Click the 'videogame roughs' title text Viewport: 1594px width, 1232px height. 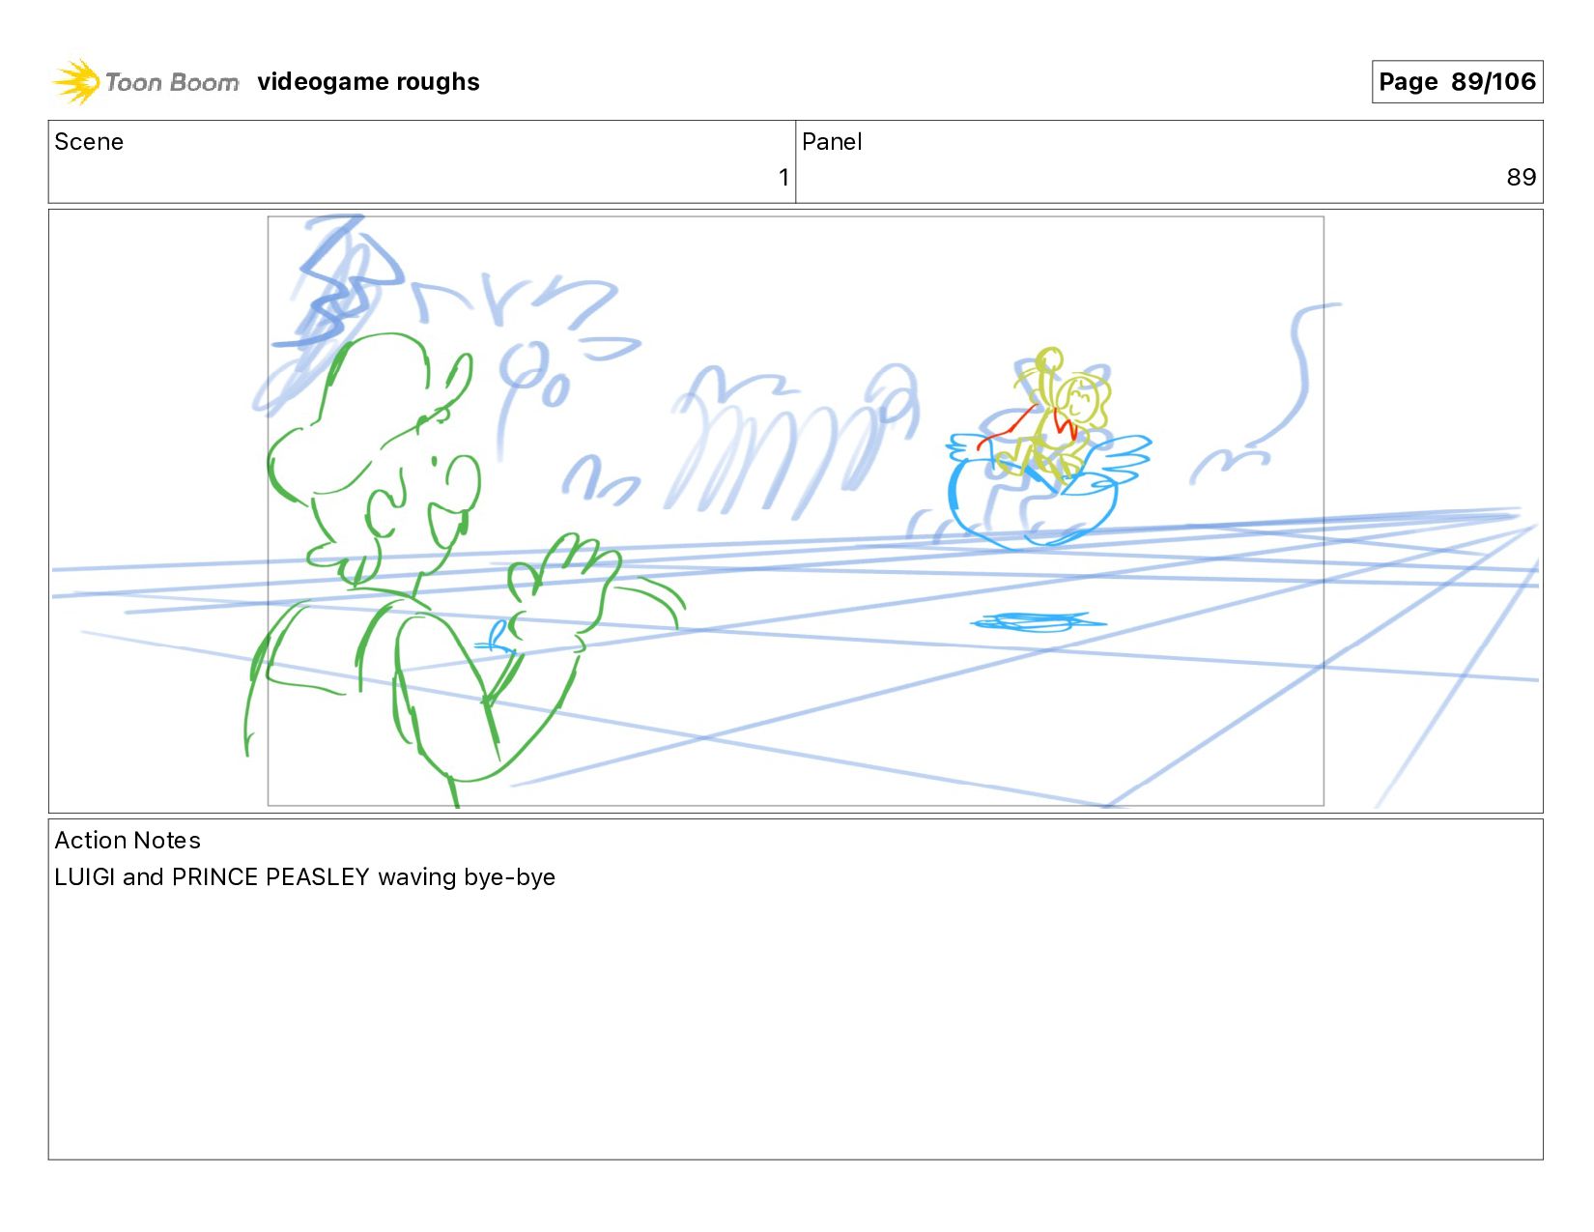[368, 82]
